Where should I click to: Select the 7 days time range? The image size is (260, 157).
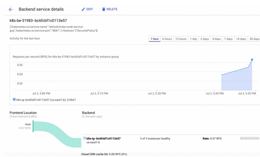[228, 39]
